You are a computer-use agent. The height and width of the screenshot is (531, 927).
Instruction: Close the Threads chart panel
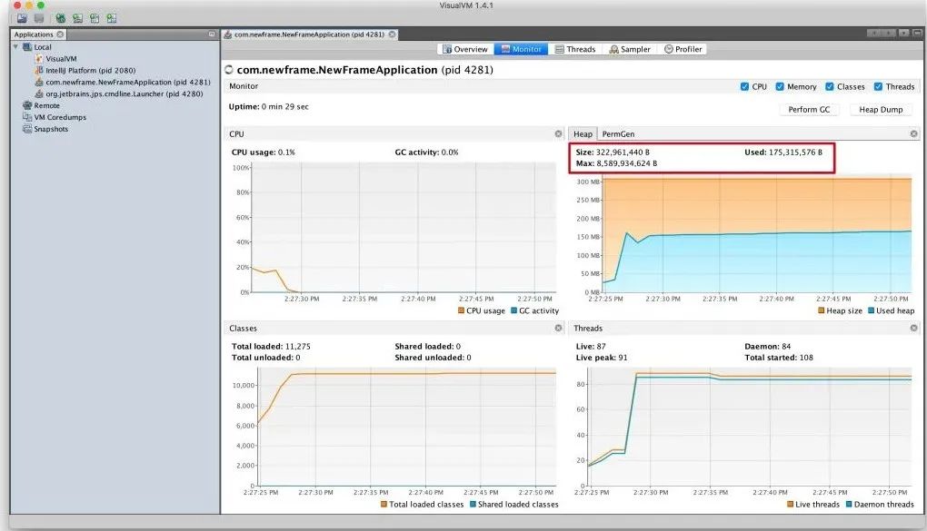(x=913, y=328)
